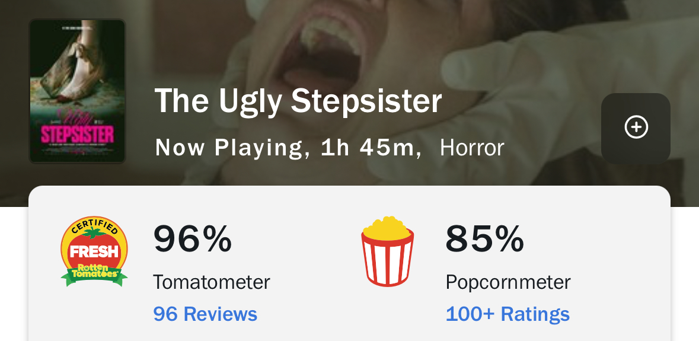View the 100+ Ratings link
Image resolution: width=699 pixels, height=341 pixels.
click(x=508, y=314)
